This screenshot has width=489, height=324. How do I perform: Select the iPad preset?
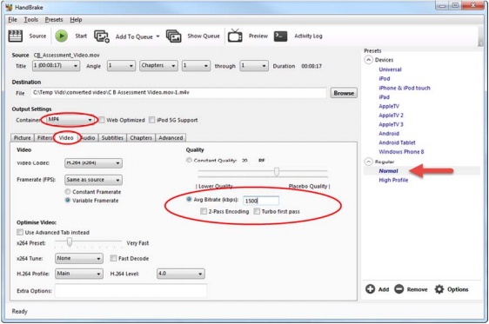385,96
